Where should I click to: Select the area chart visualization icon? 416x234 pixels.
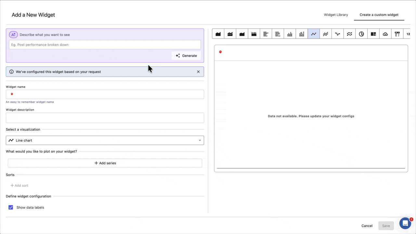pyautogui.click(x=218, y=34)
